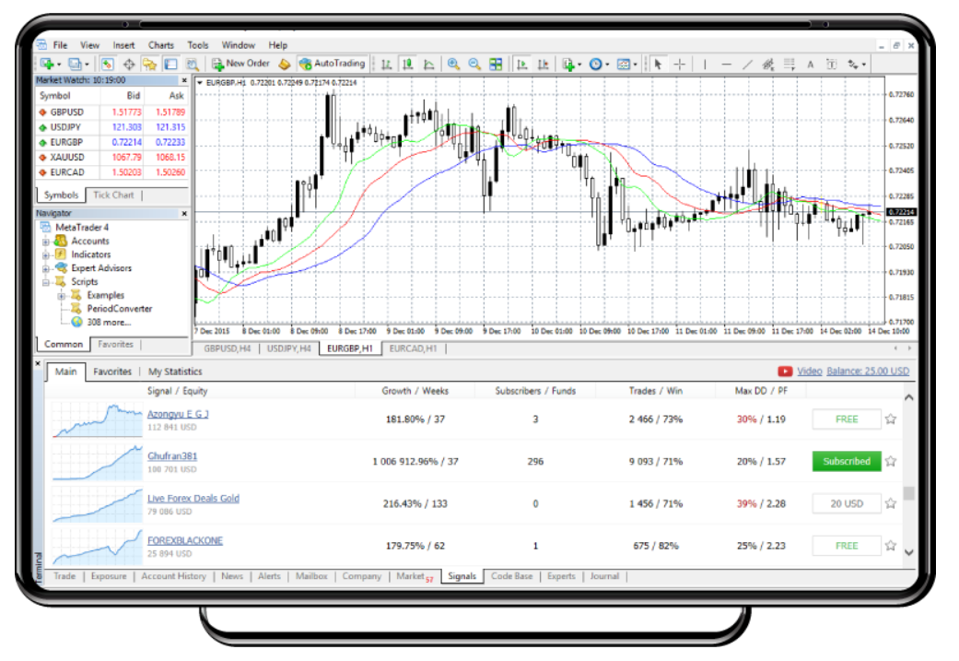Select the Fibonacci Retracement tool
Screen dimensions: 959x661
789,64
